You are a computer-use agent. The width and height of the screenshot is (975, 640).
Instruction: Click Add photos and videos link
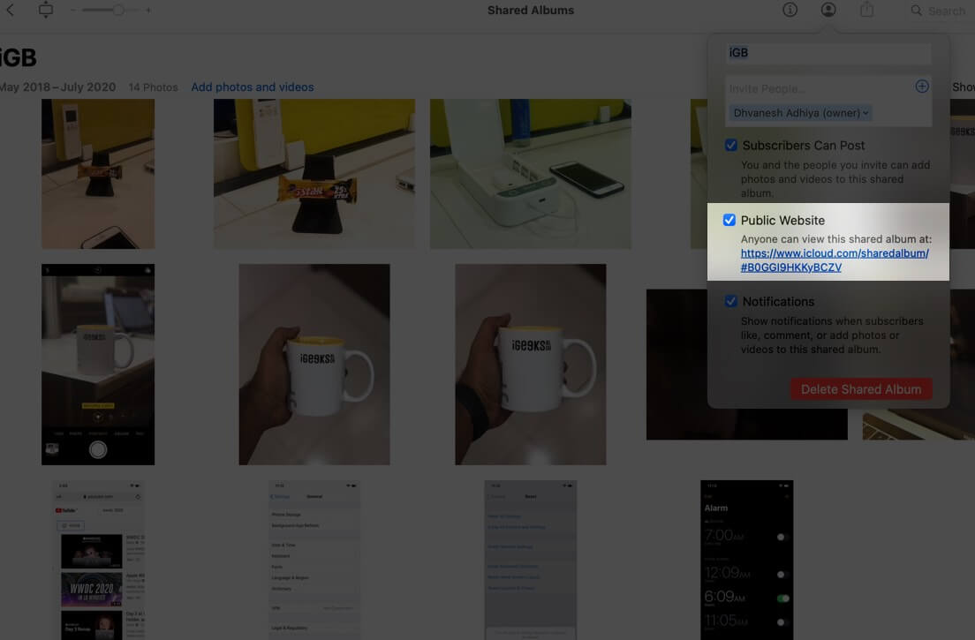click(x=253, y=87)
